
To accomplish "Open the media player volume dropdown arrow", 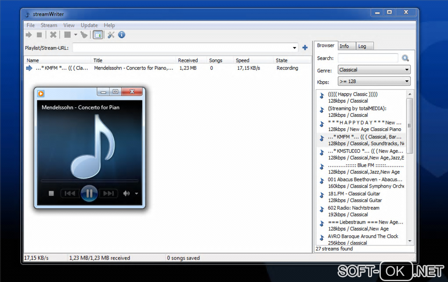I will coord(137,194).
